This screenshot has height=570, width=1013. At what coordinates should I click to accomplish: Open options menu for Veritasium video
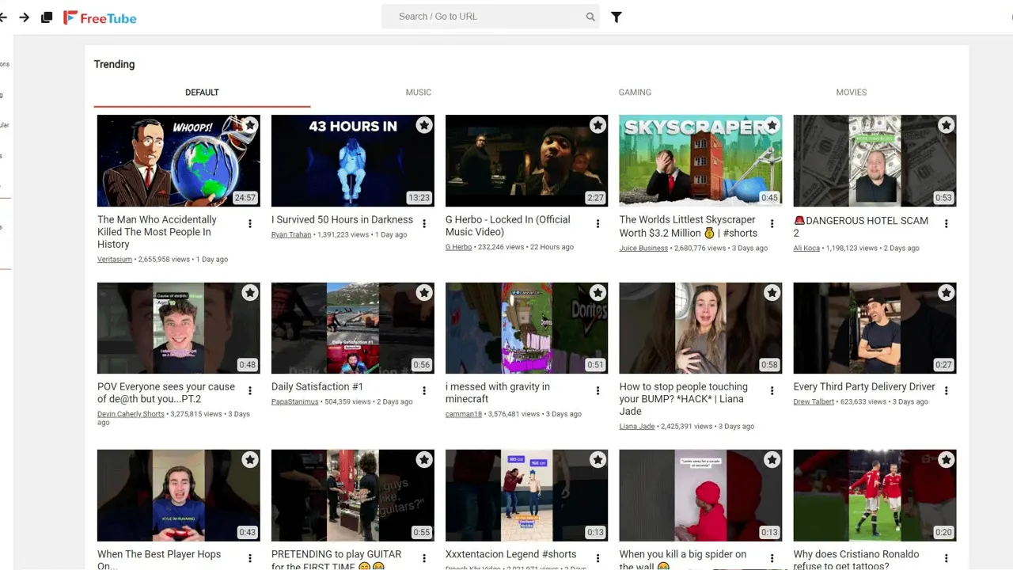[250, 224]
